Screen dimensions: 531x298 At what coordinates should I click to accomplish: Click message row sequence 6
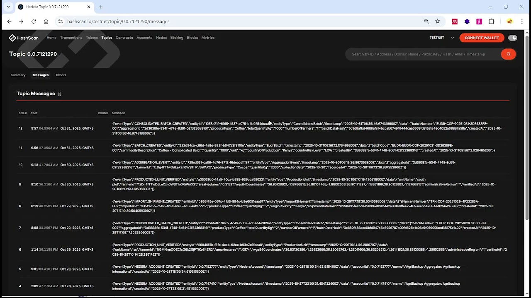tap(263, 250)
